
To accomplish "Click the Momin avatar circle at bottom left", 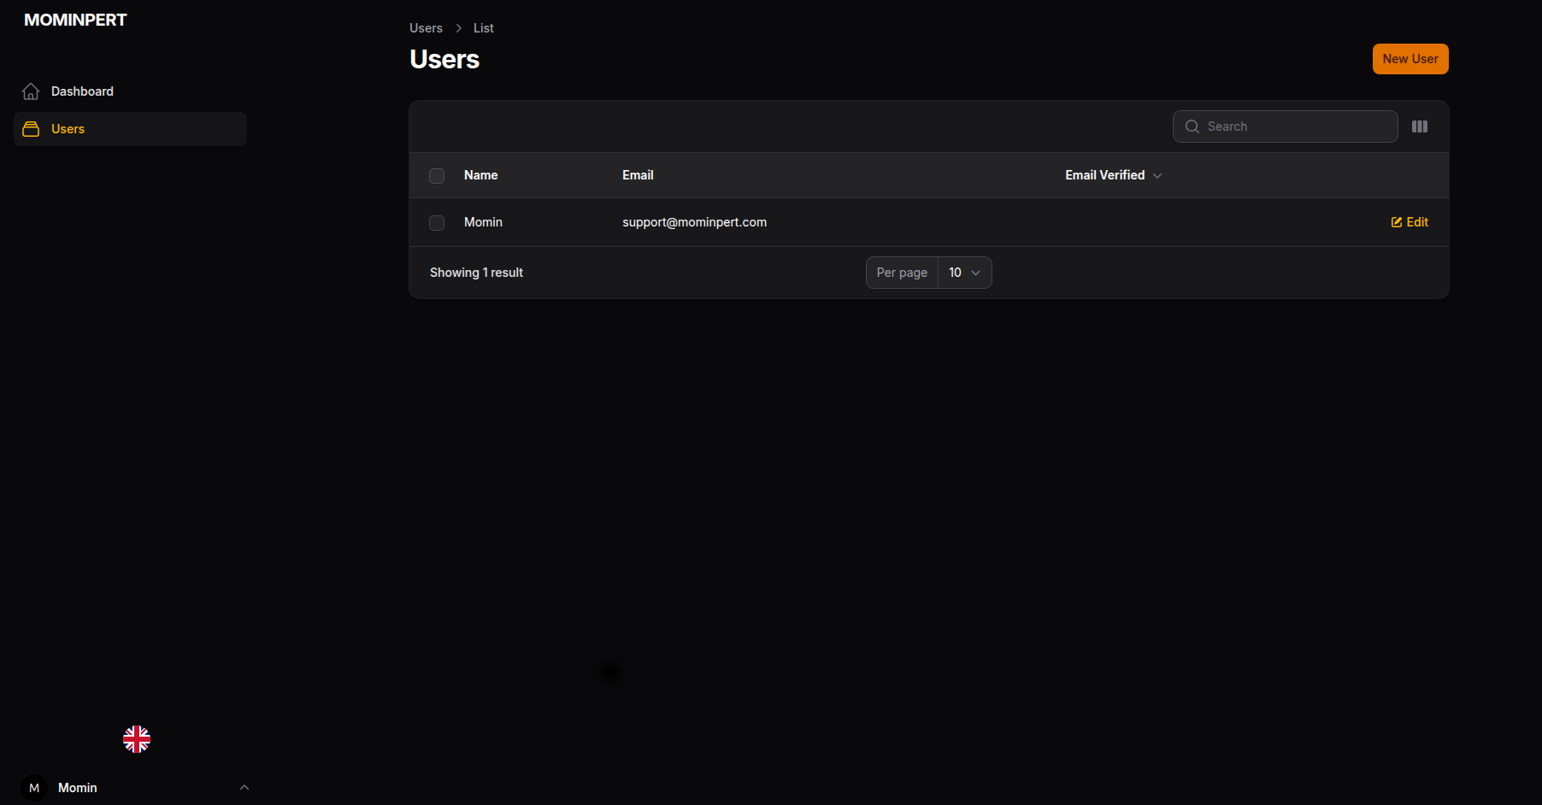I will coord(34,787).
